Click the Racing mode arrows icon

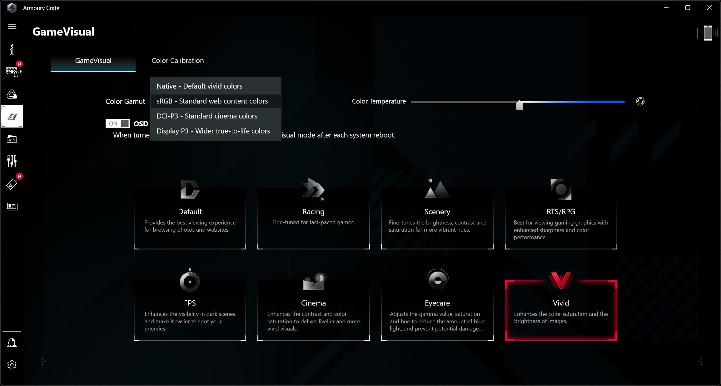pyautogui.click(x=313, y=189)
